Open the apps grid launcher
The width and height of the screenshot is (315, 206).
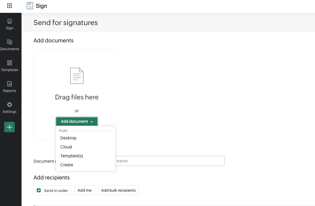(x=10, y=6)
